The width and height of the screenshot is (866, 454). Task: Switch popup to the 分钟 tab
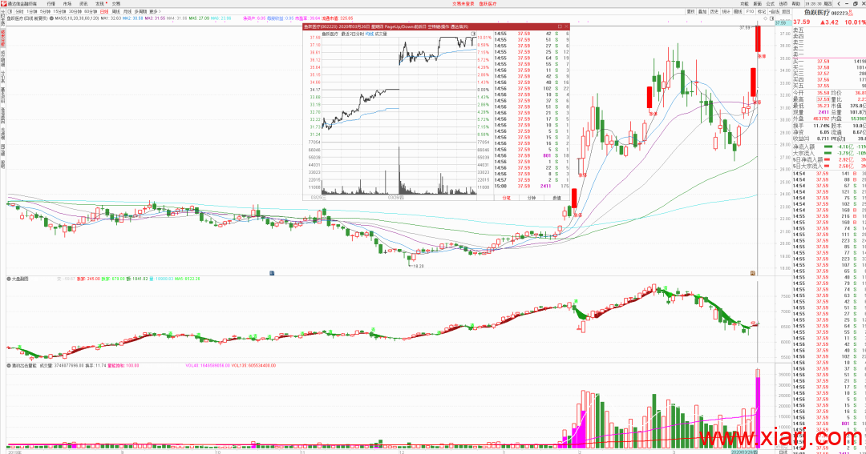[x=532, y=198]
